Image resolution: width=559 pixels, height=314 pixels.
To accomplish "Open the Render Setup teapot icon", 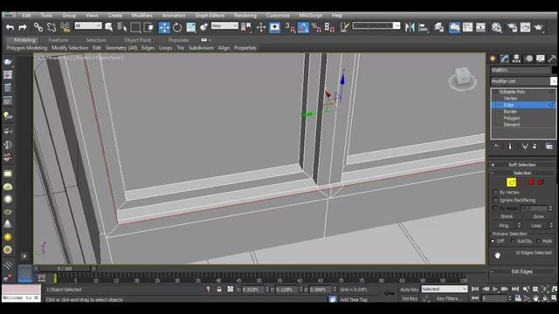I will 512,27.
